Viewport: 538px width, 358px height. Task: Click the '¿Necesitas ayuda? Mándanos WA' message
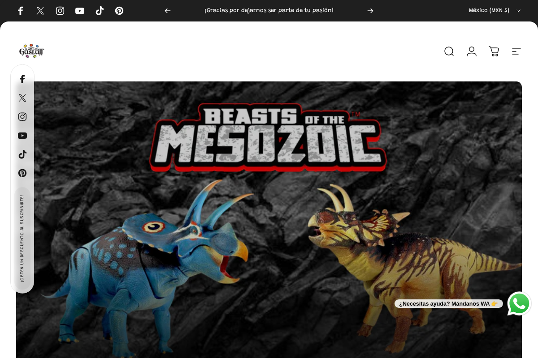tap(449, 304)
